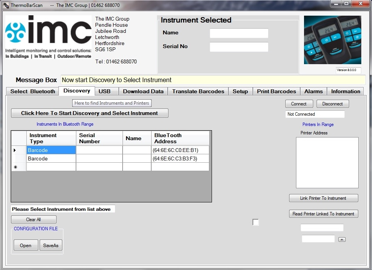372x270 pixels.
Task: Click the Clear All button
Action: point(34,220)
